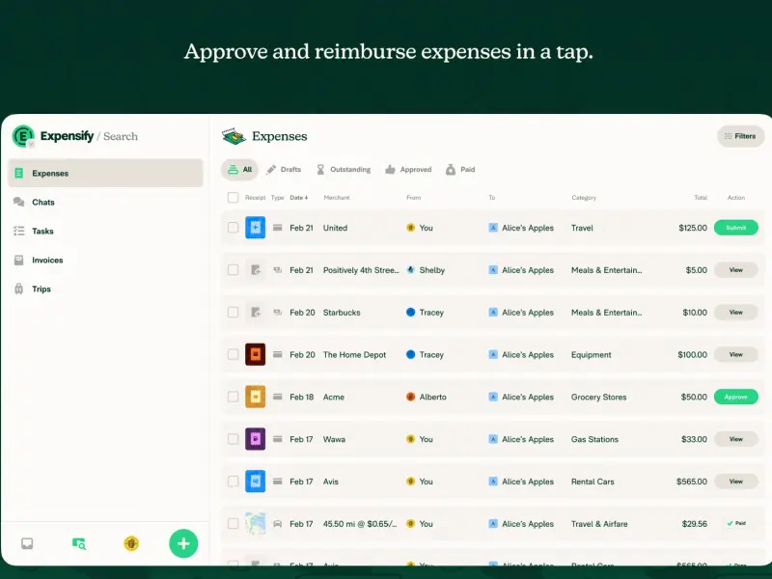Image resolution: width=772 pixels, height=579 pixels.
Task: Click the Search breadcrumb text
Action: pos(121,136)
